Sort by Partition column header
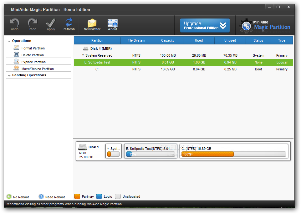The image size is (301, 214). [x=97, y=40]
